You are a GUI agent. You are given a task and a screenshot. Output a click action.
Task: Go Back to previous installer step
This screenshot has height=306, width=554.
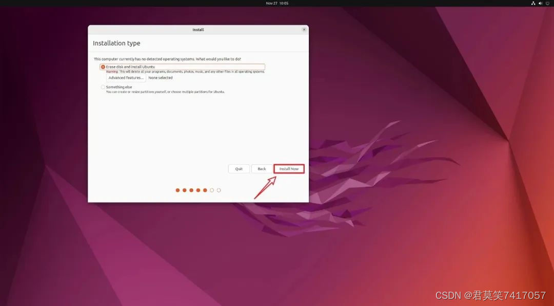pos(262,169)
